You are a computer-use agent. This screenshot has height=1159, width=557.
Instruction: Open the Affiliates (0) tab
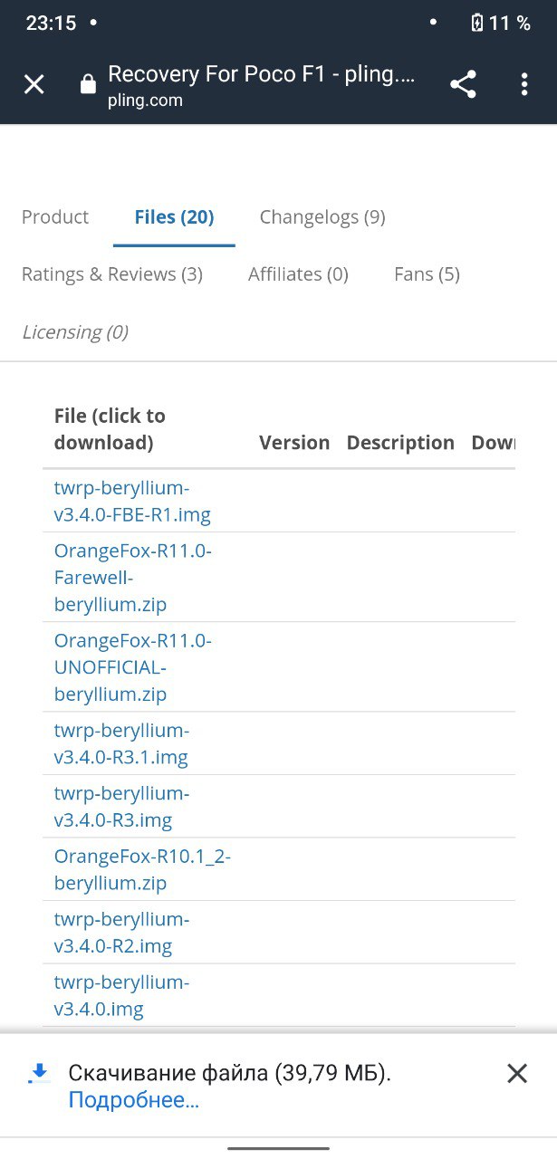[298, 274]
